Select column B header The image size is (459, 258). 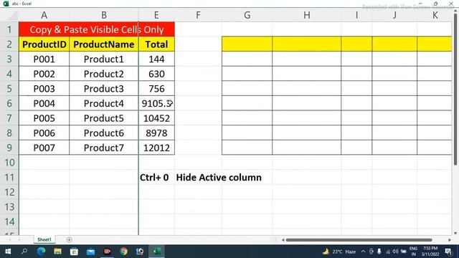tap(103, 15)
